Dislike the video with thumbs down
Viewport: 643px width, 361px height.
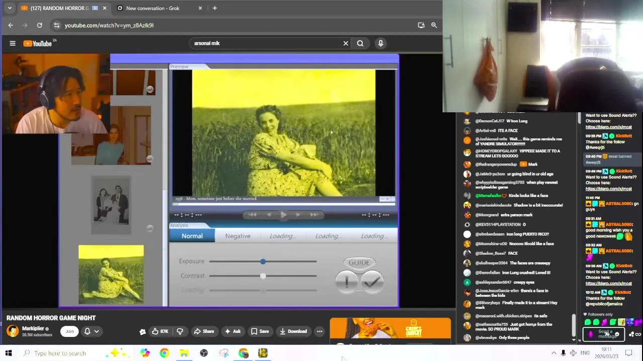point(180,331)
